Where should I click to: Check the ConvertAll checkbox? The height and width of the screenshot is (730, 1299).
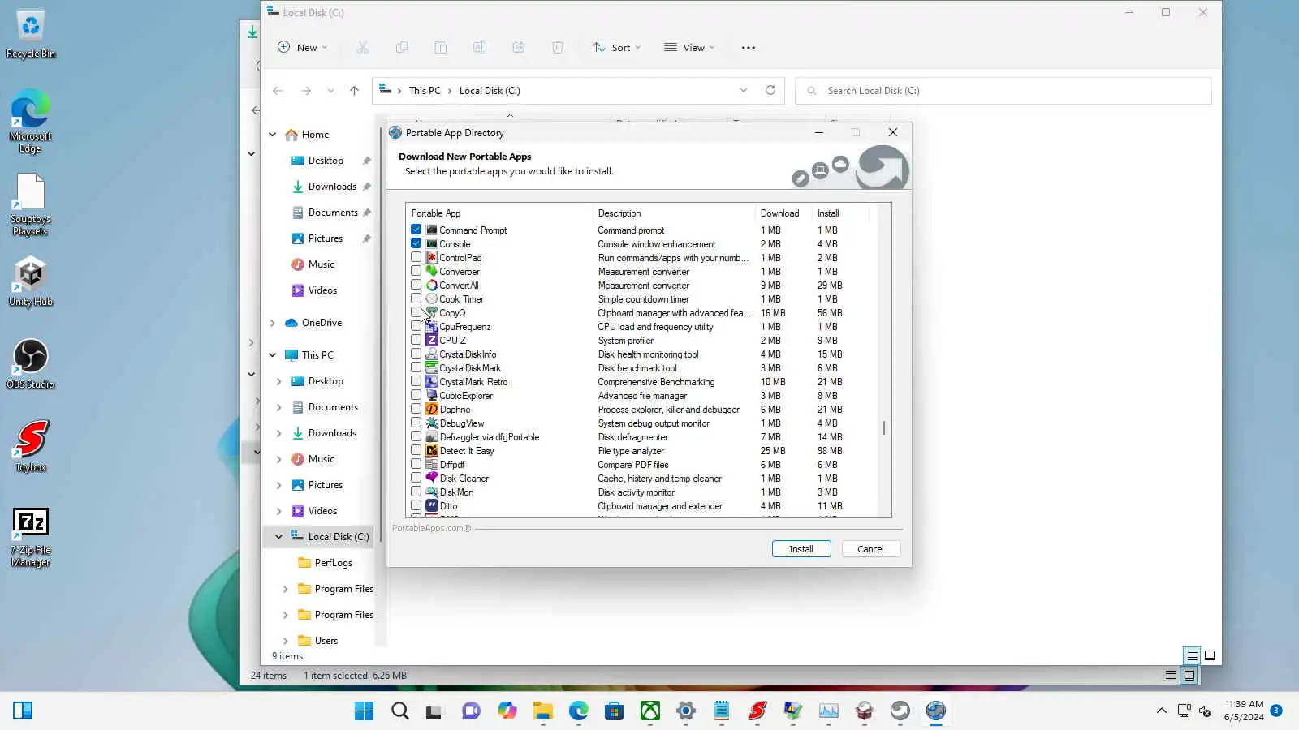(x=416, y=286)
